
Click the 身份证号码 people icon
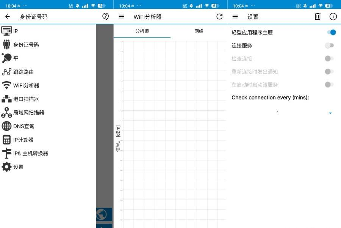tap(6, 44)
